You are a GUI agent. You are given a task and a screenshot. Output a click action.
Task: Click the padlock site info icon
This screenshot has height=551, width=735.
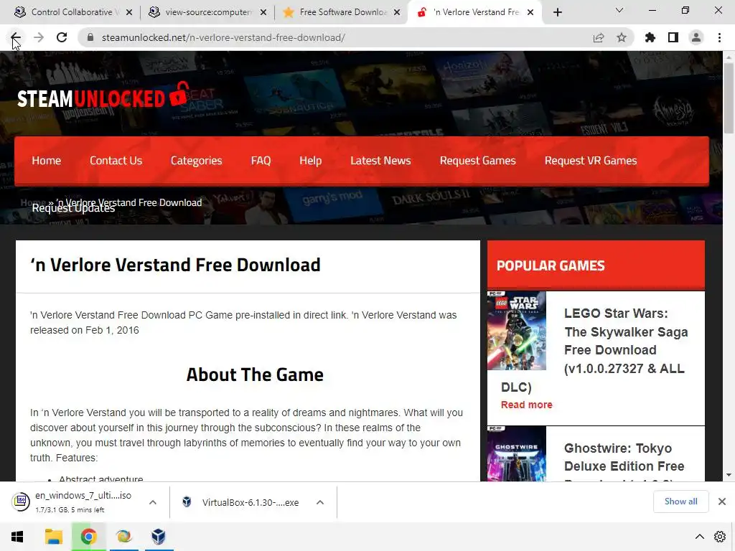pyautogui.click(x=90, y=37)
